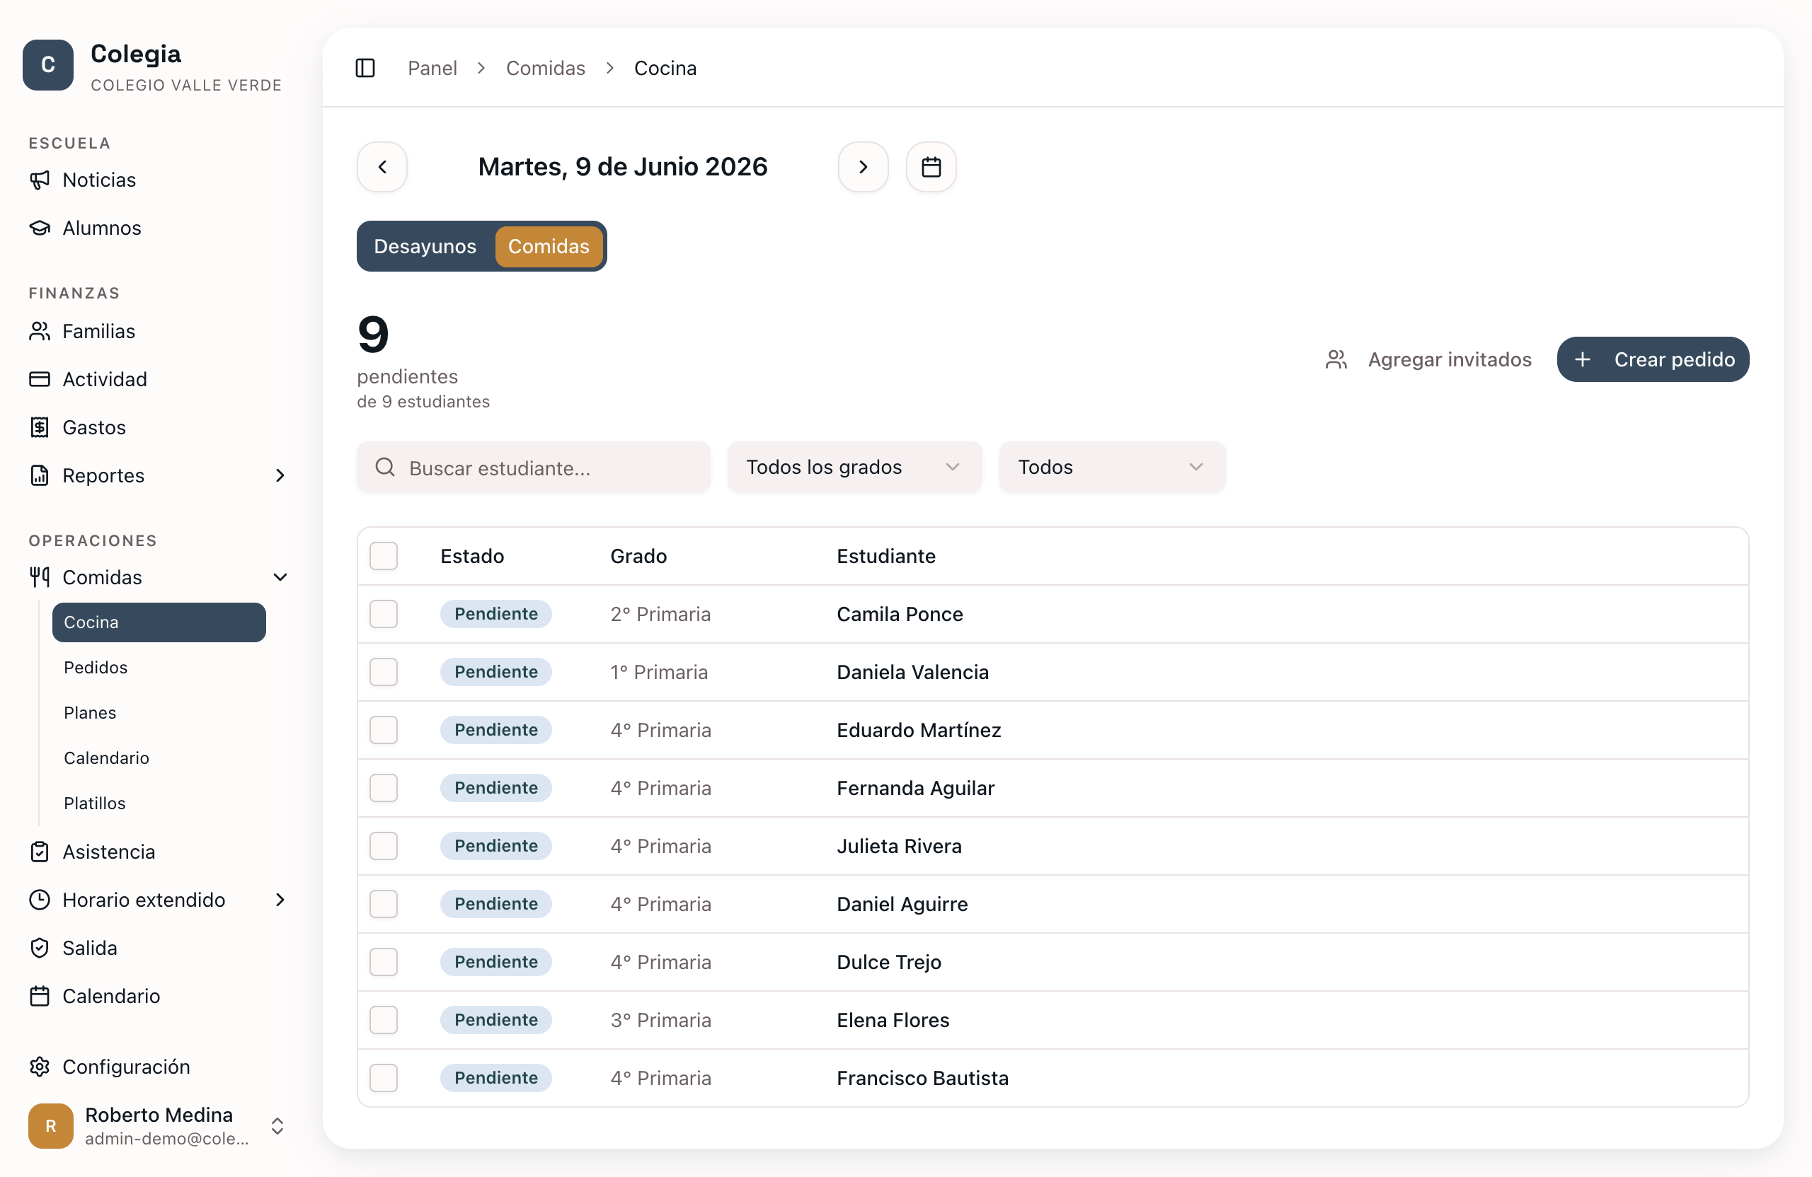
Task: Expand Horario extendido submenu chevron
Action: point(280,899)
